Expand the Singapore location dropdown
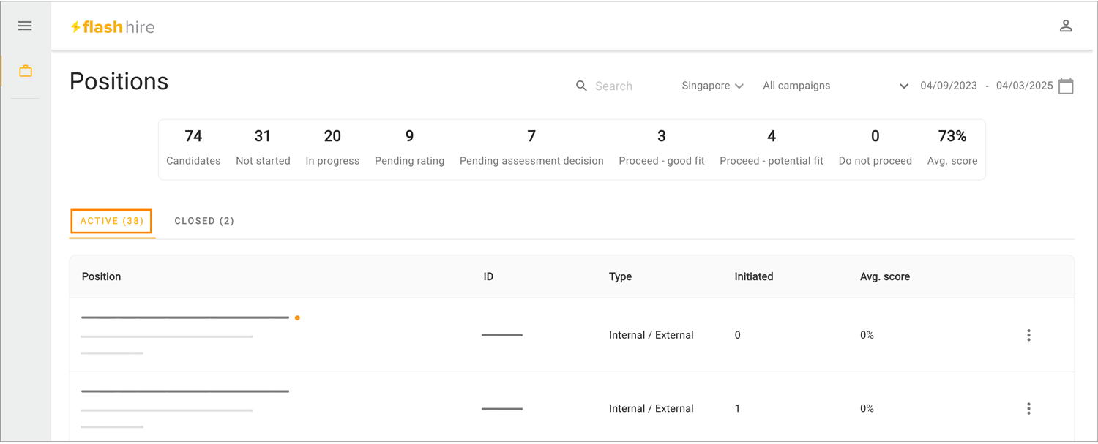The image size is (1098, 444). point(712,86)
